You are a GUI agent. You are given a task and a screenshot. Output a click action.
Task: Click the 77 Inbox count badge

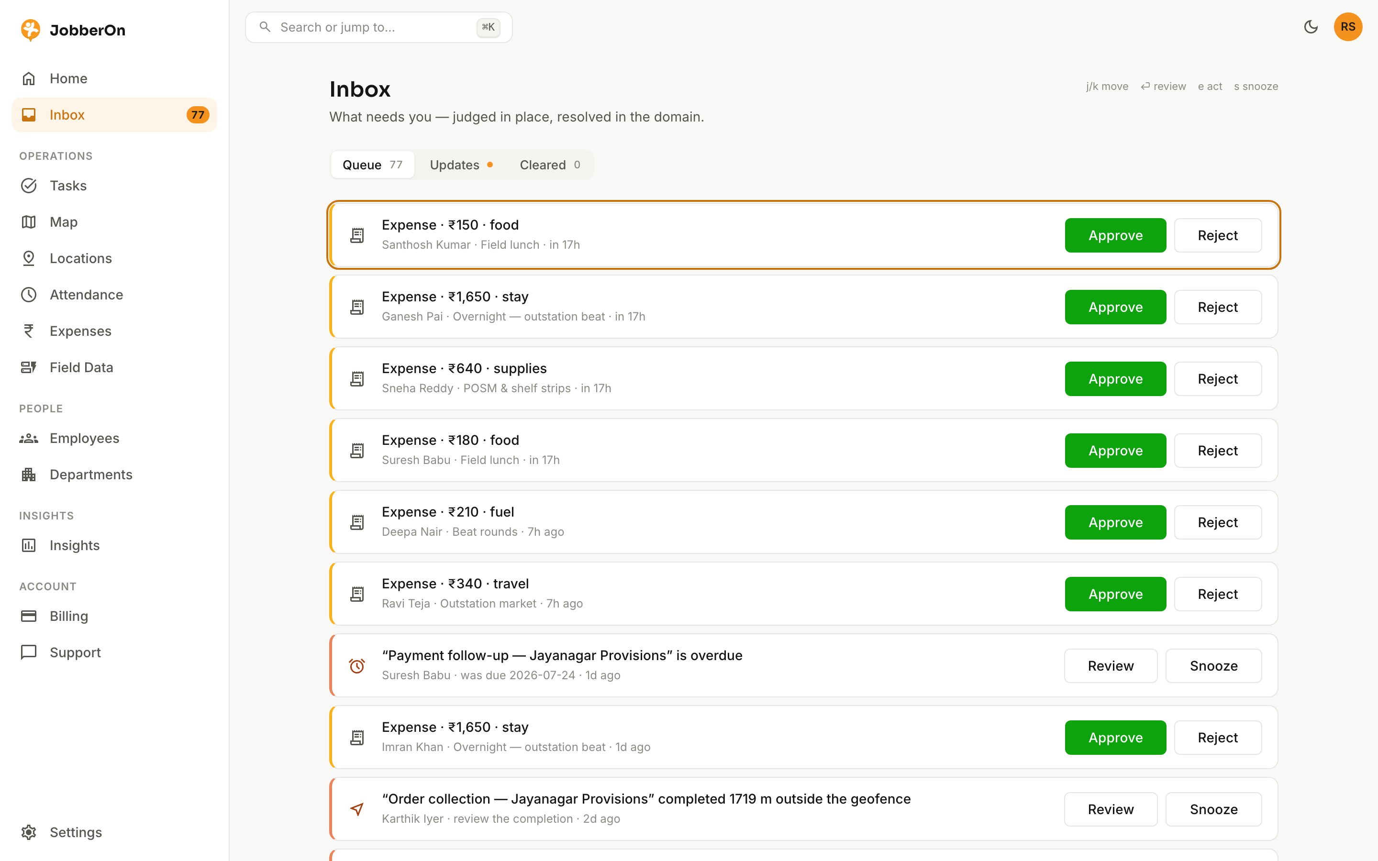(x=198, y=115)
